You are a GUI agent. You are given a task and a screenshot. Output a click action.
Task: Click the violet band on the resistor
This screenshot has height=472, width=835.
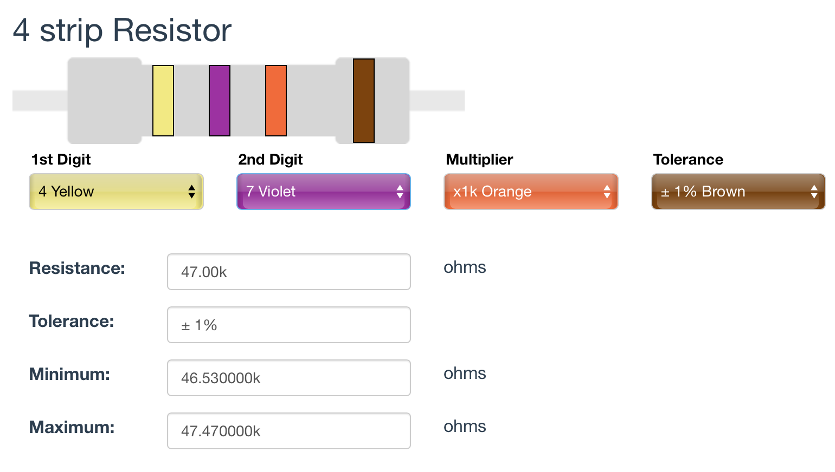(x=220, y=101)
